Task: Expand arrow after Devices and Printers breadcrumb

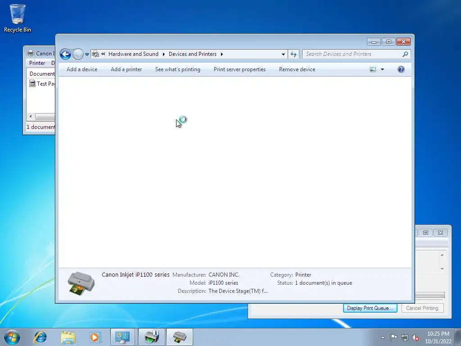Action: point(221,54)
